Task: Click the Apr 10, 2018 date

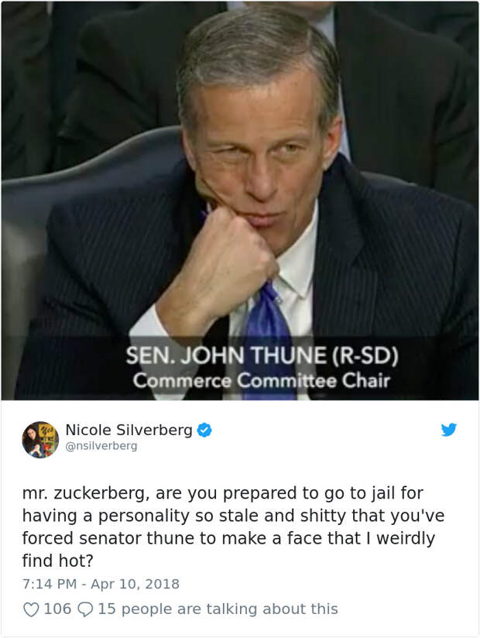Action: tap(135, 584)
